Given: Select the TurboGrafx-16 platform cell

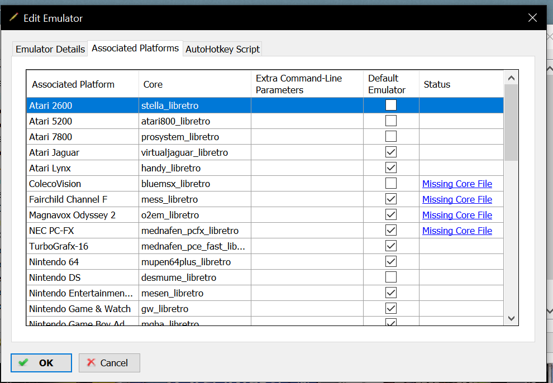Looking at the screenshot, I should pos(83,246).
